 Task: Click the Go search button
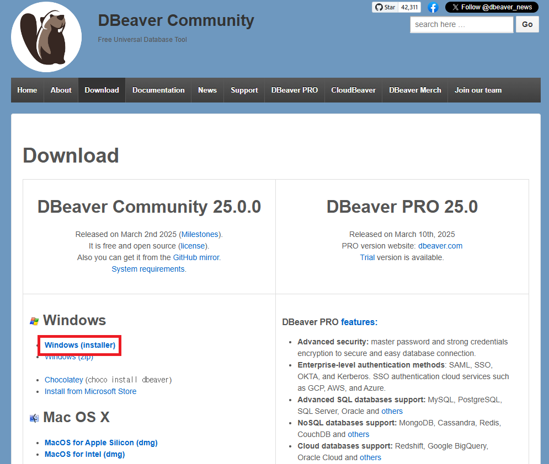pyautogui.click(x=527, y=24)
